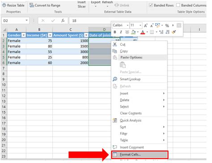The image size is (212, 163).
Task: Open the Insert submenu
Action: pos(139,93)
